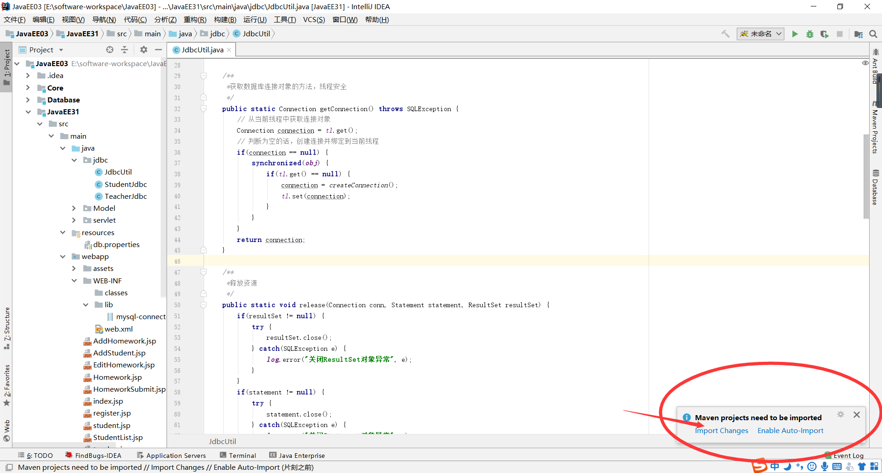Open the 重构(R) menu
This screenshot has width=882, height=473.
[x=195, y=20]
